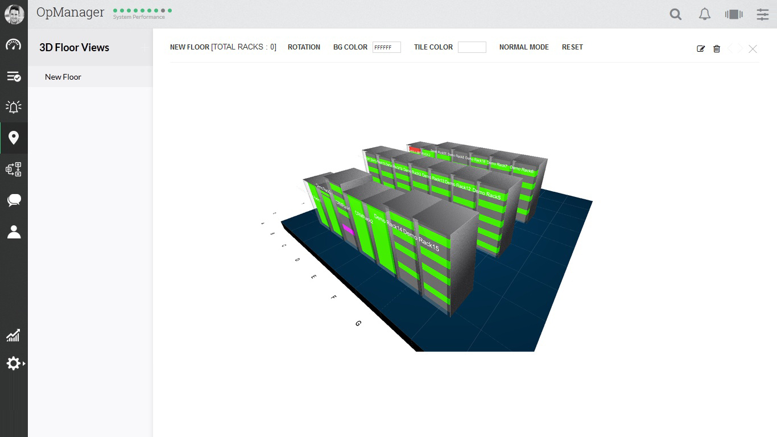This screenshot has width=777, height=437.
Task: Click the delete floor trash icon
Action: [717, 49]
